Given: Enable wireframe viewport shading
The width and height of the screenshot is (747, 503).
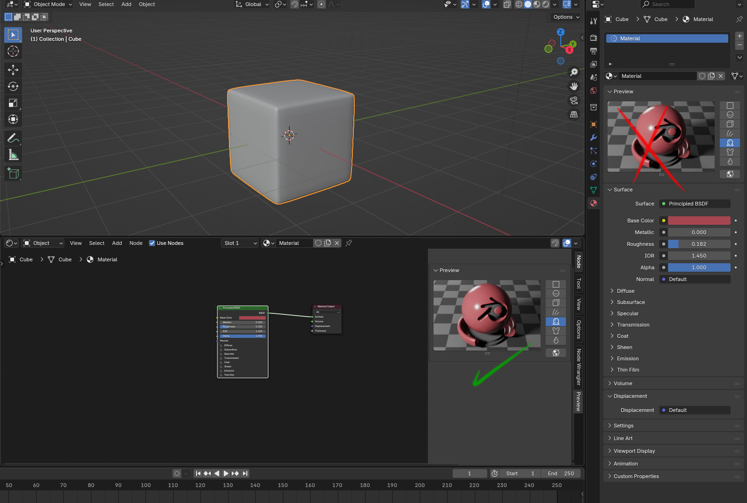Looking at the screenshot, I should pos(519,4).
